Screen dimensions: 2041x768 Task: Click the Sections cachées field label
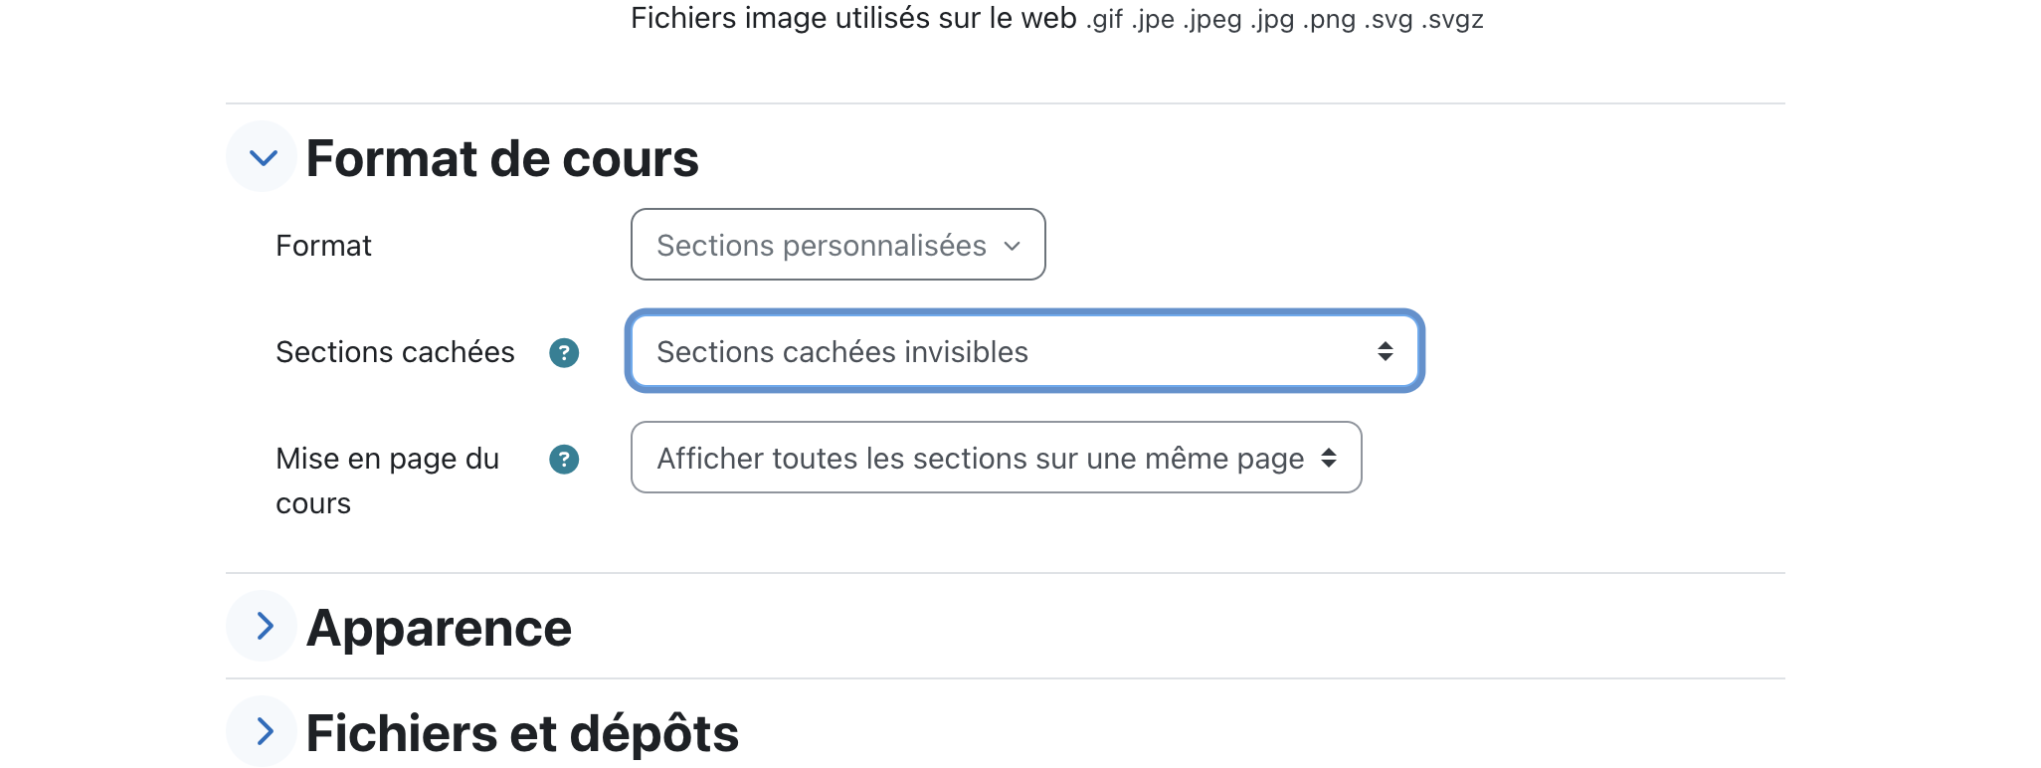point(395,352)
